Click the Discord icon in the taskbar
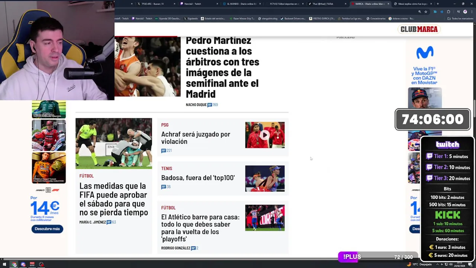476x268 pixels. (23, 265)
